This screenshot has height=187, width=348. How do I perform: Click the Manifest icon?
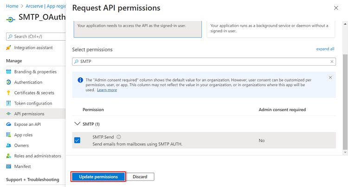point(8,166)
